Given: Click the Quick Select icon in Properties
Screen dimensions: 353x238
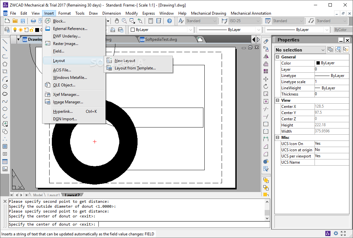Looking at the screenshot, I should (x=346, y=50).
